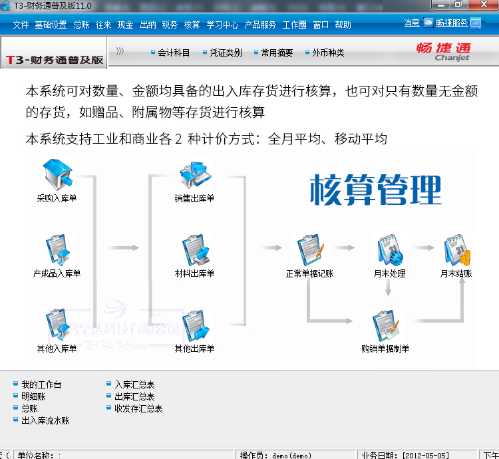Expand the toolbar chevron arrows
Screen dimensions: 499x459
[120, 51]
